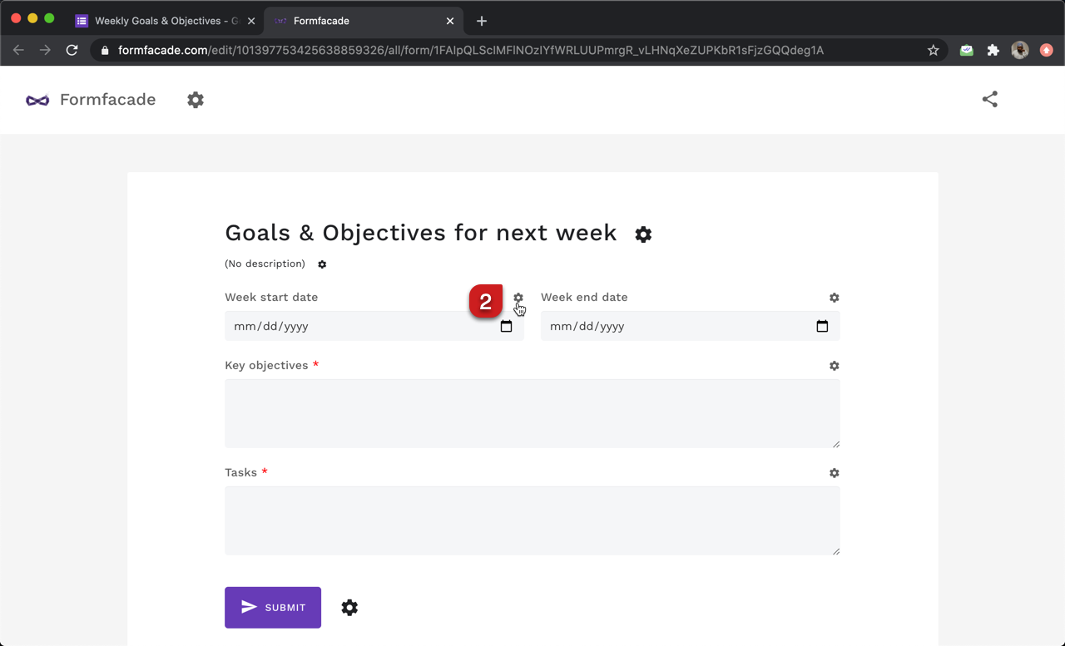Open the browser extensions puzzle icon
Image resolution: width=1065 pixels, height=646 pixels.
993,50
